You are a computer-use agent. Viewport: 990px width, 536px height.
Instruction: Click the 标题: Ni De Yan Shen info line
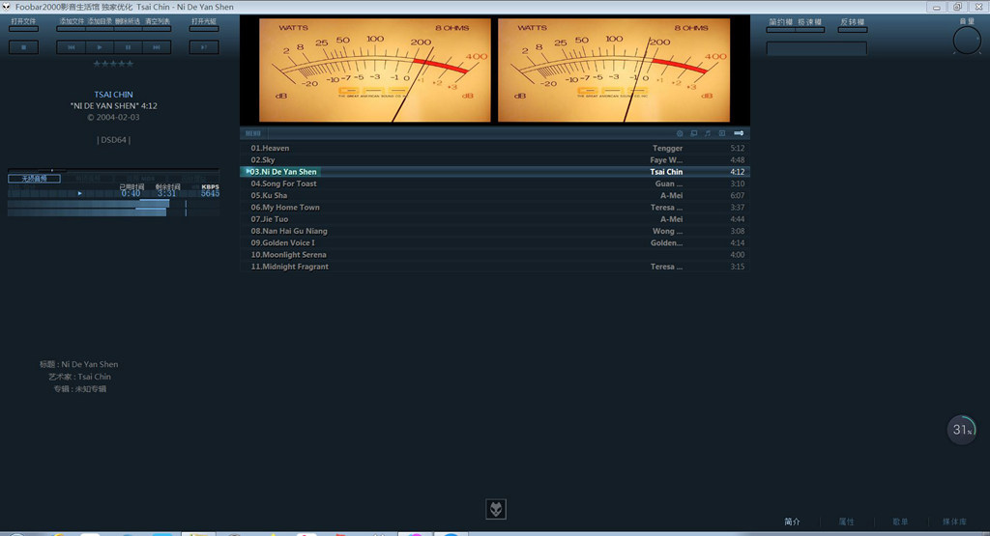click(79, 364)
